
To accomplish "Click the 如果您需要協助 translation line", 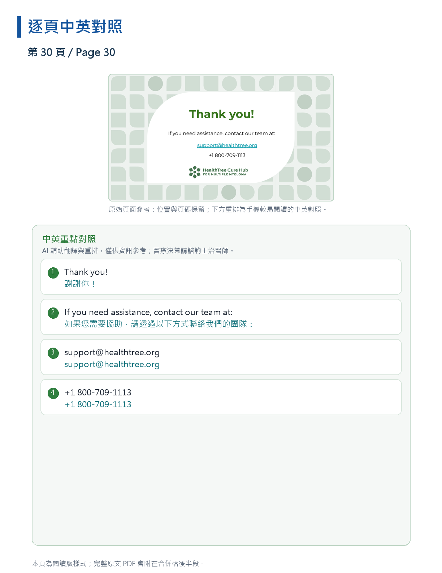I will click(x=159, y=324).
